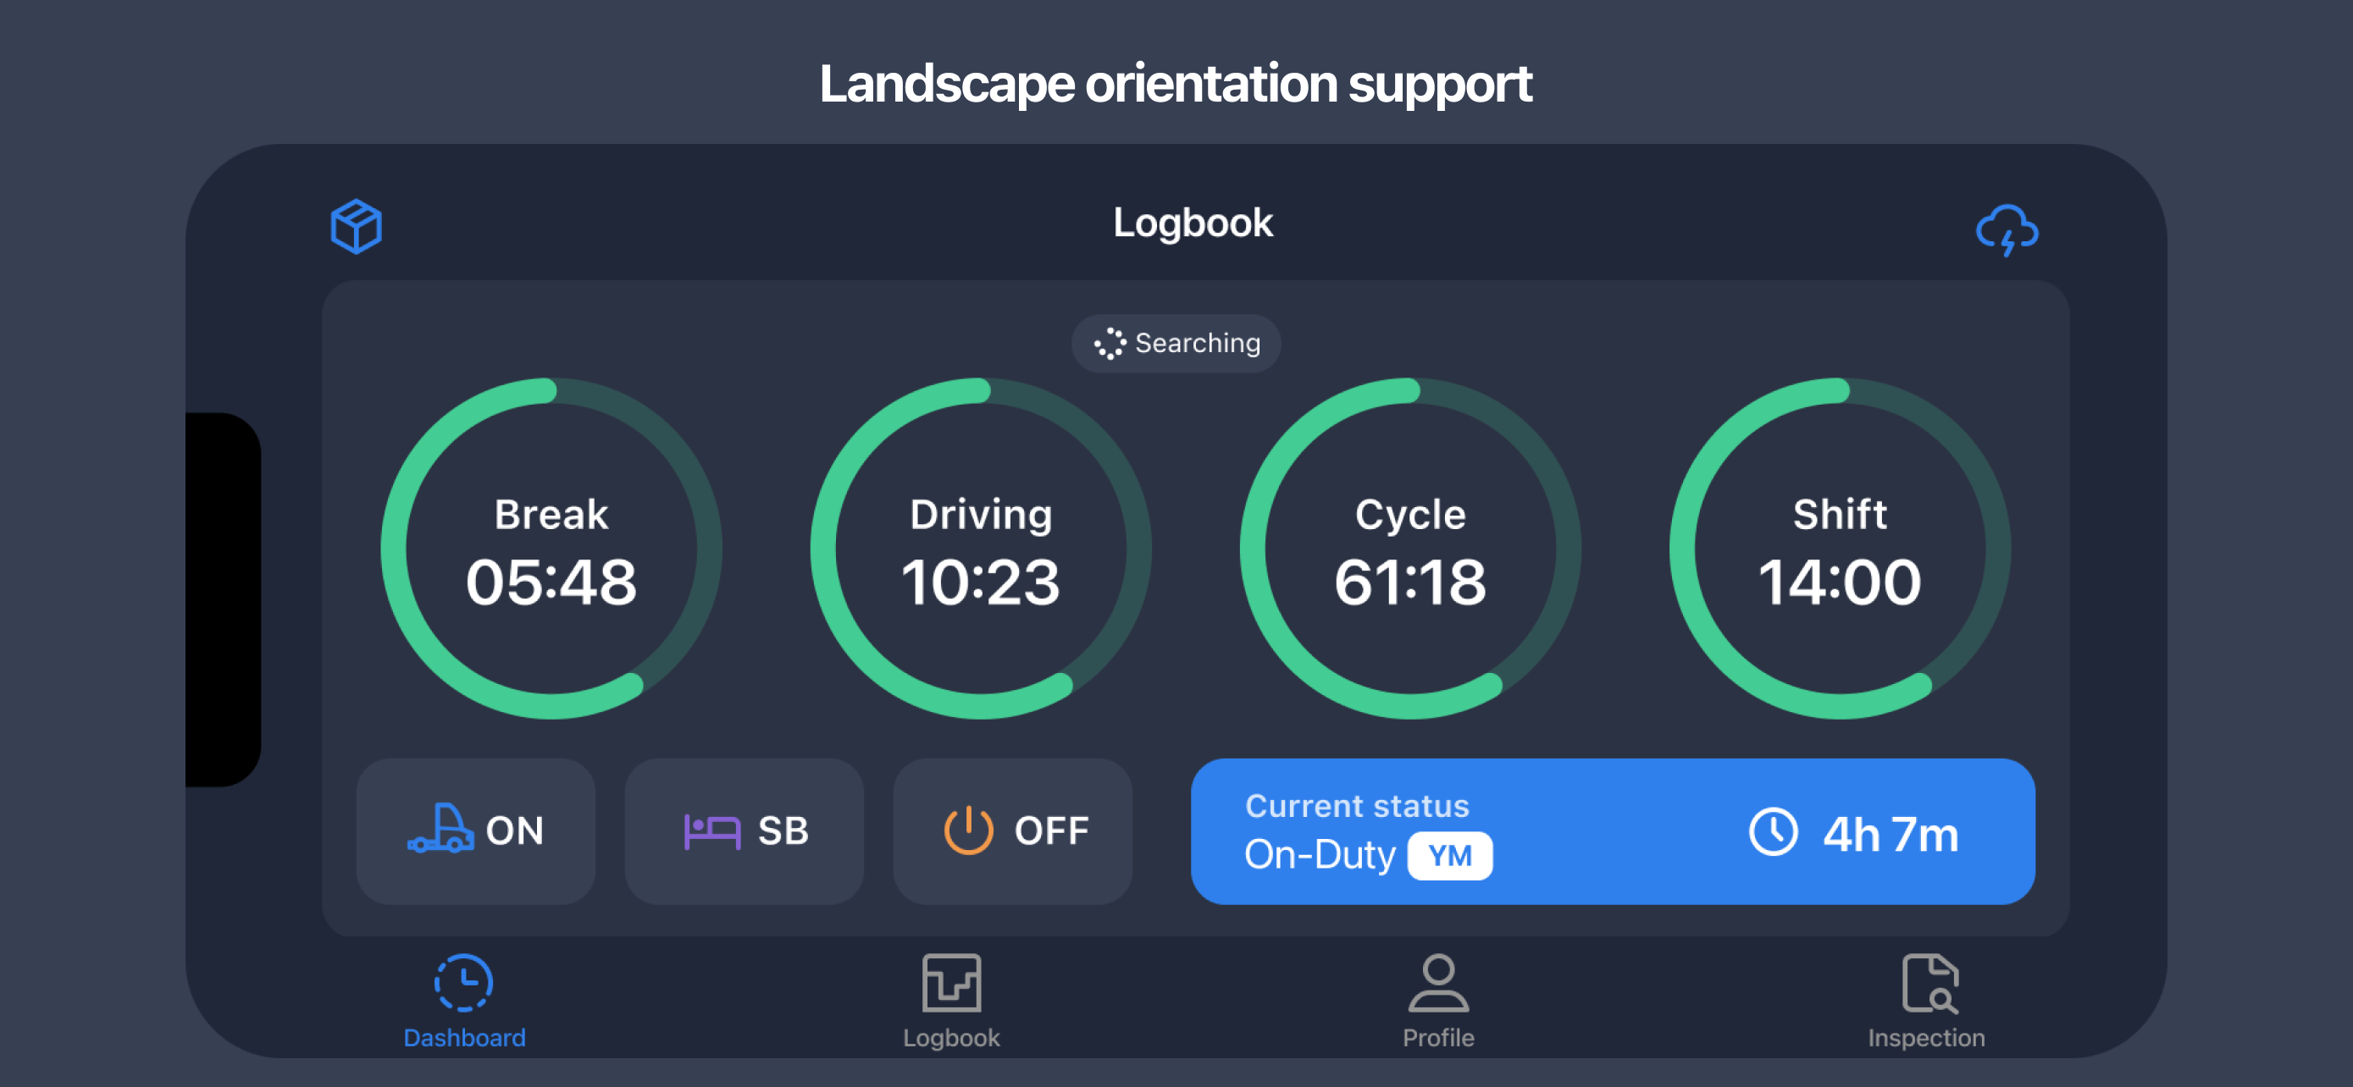This screenshot has width=2353, height=1087.
Task: Open the Driving 10:23 timer ring
Action: tap(981, 549)
